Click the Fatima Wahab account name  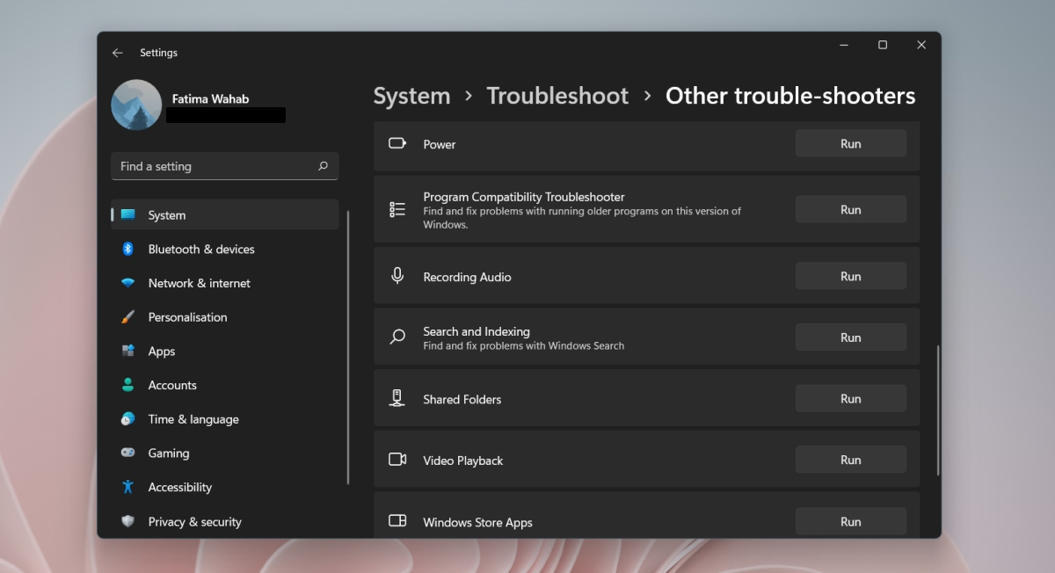pos(210,98)
